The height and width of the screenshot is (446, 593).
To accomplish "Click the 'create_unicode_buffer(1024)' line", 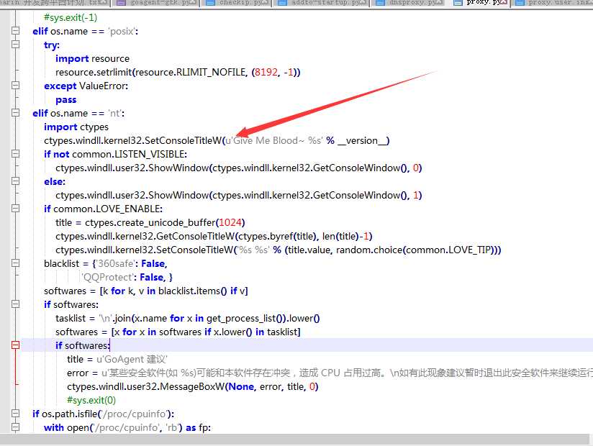I will pos(150,222).
